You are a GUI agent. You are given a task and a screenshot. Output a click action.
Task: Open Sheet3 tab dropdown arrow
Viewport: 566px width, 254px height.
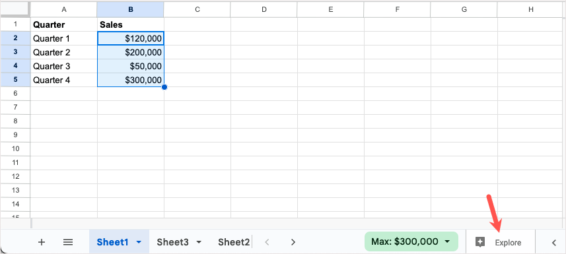pos(199,243)
